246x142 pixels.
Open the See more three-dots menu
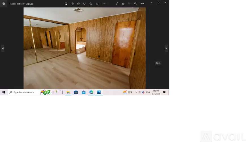point(103,4)
